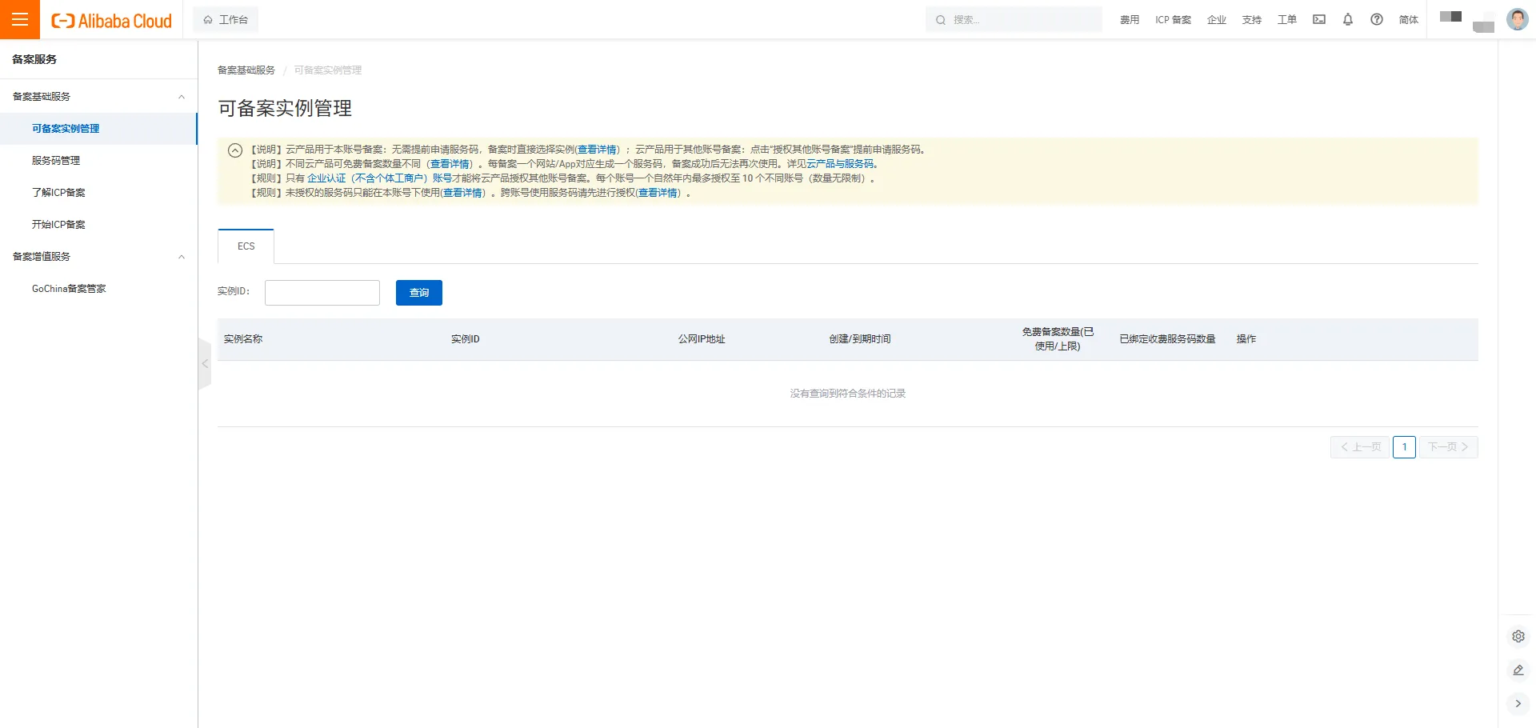Click the edit feedback pencil icon
The width and height of the screenshot is (1536, 728).
(1518, 670)
